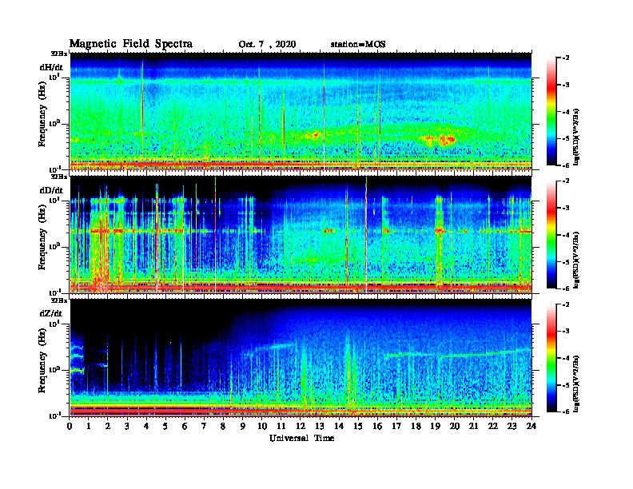
Task: Click hour 17 on the time axis
Action: pos(396,426)
